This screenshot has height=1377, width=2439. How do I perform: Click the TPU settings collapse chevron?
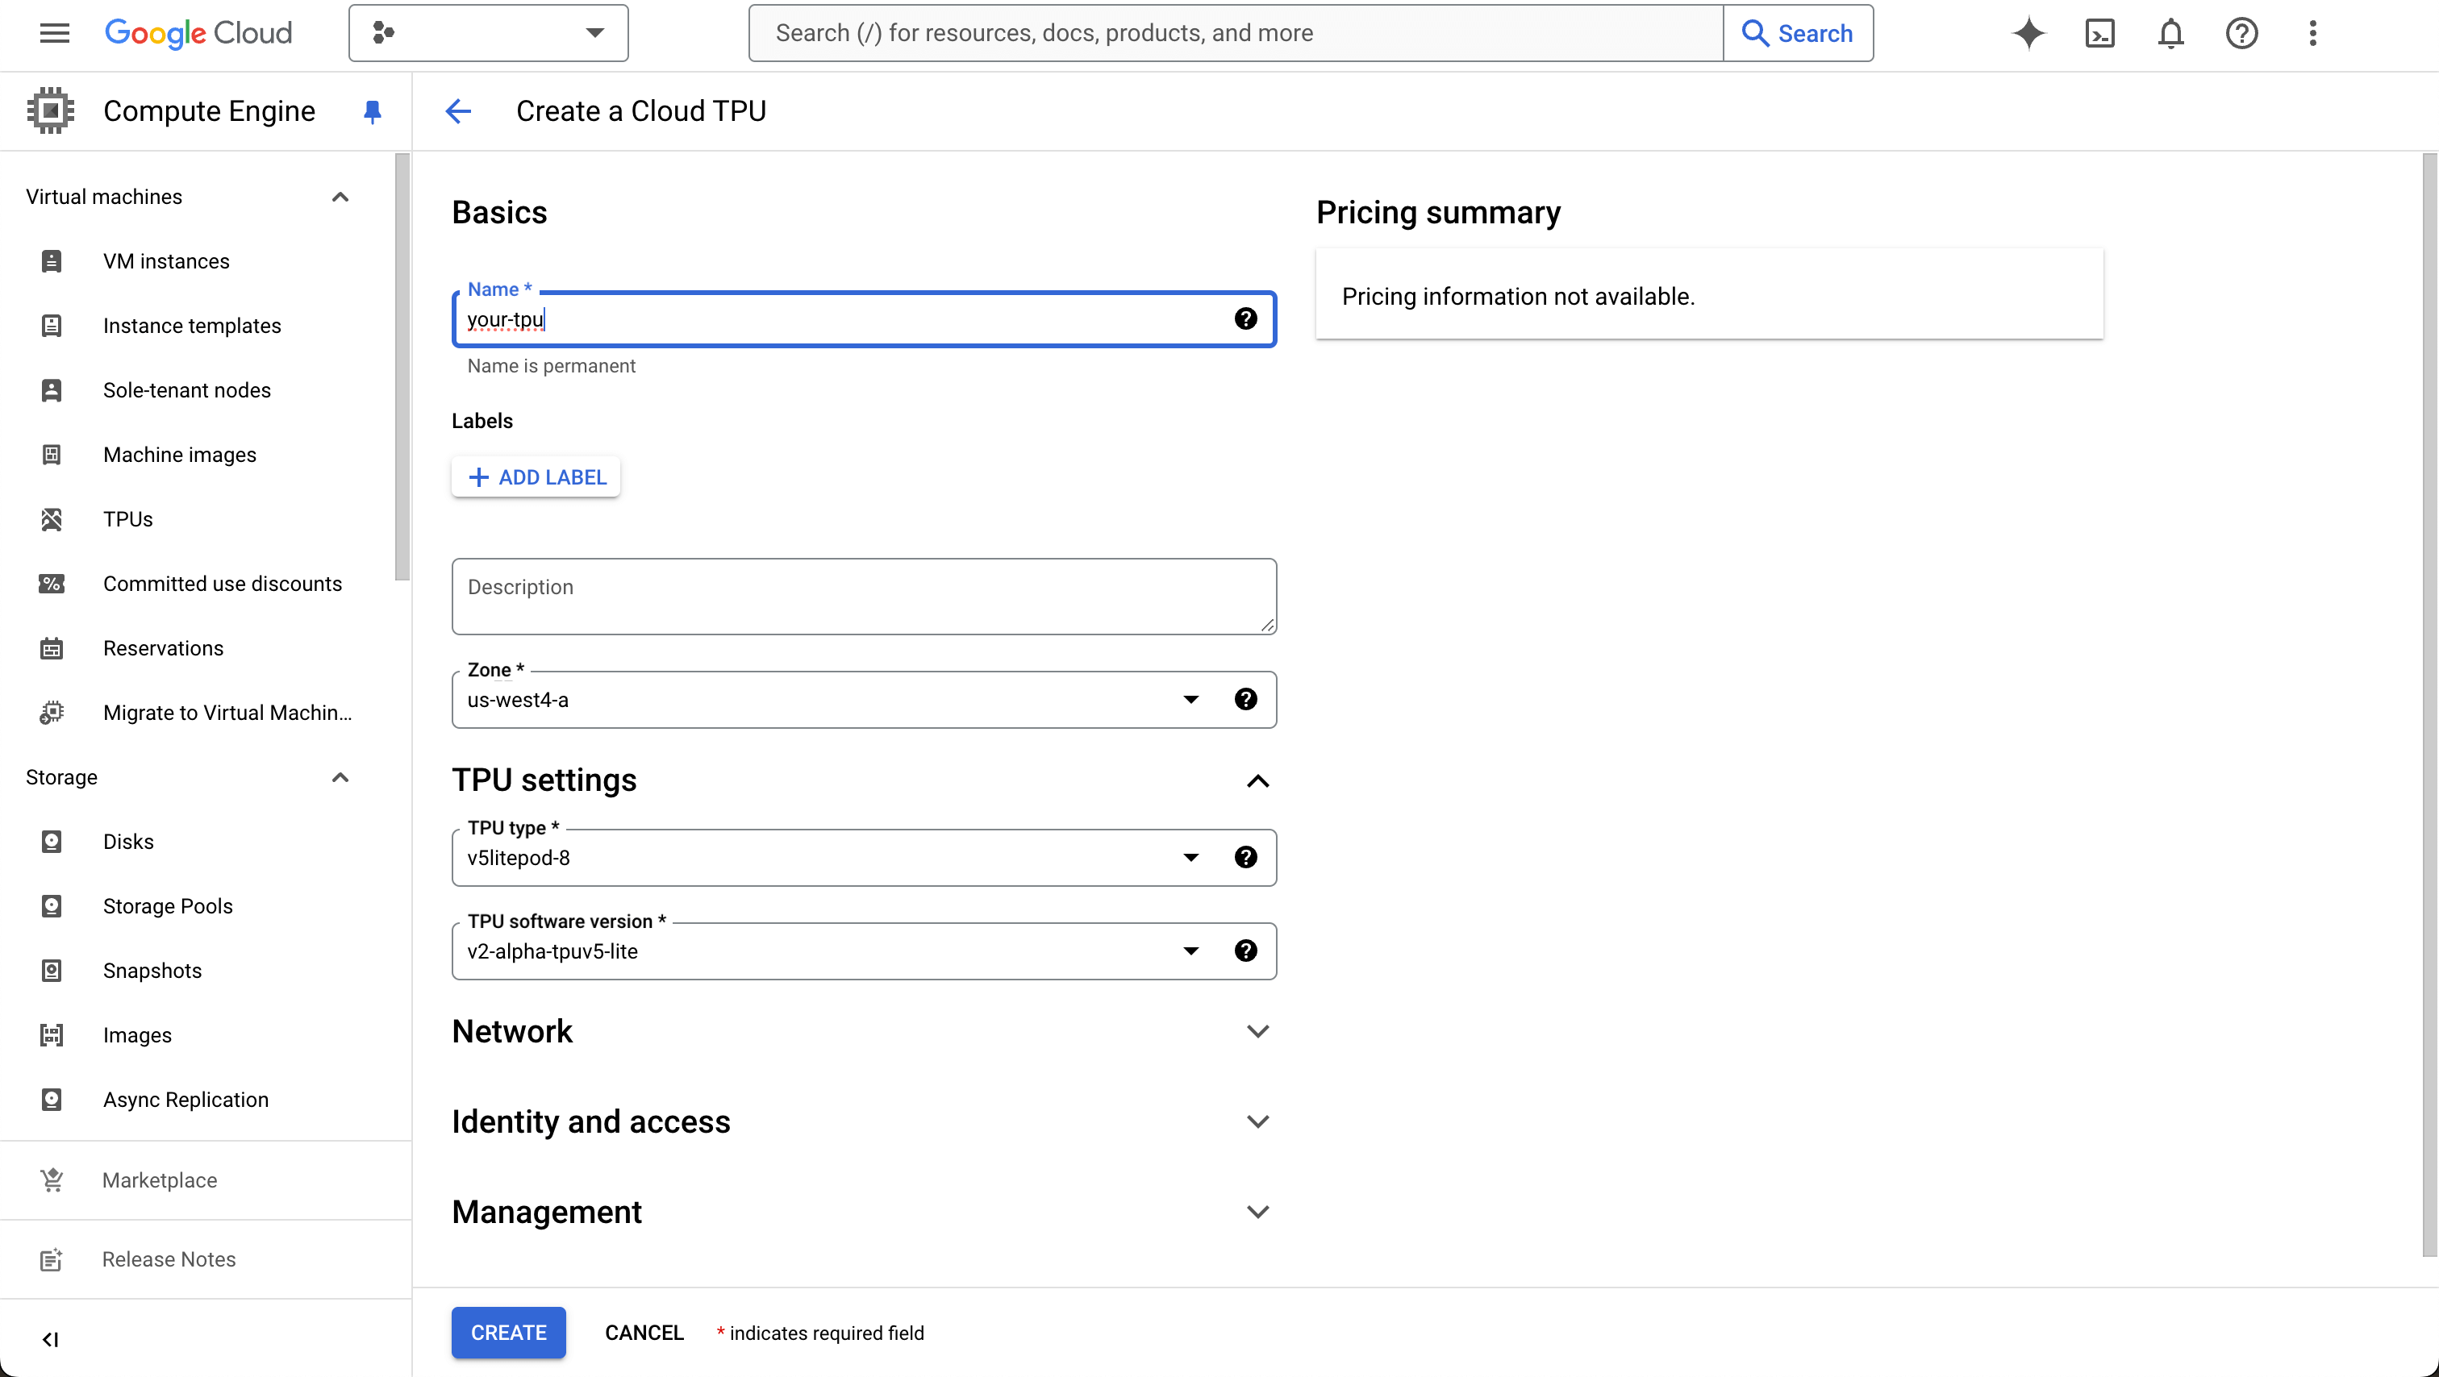[1258, 780]
